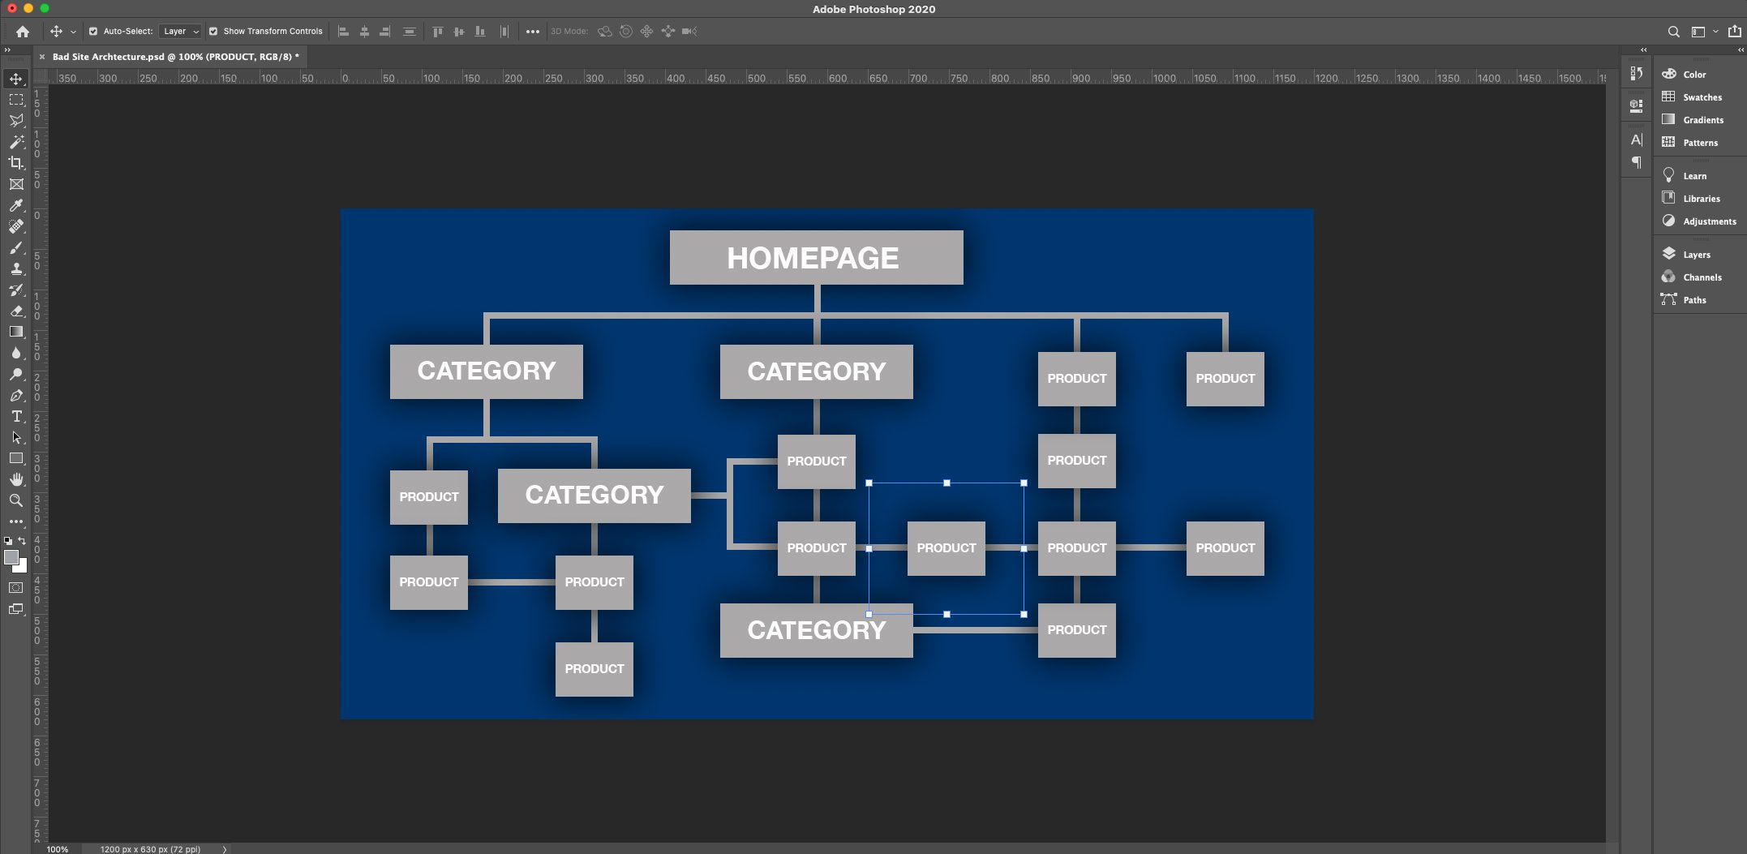Open the Auto-Select Layer dropdown
The height and width of the screenshot is (854, 1747).
tap(180, 32)
